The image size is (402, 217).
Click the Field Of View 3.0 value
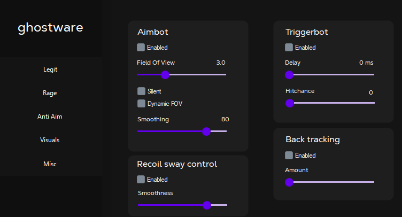(x=220, y=63)
